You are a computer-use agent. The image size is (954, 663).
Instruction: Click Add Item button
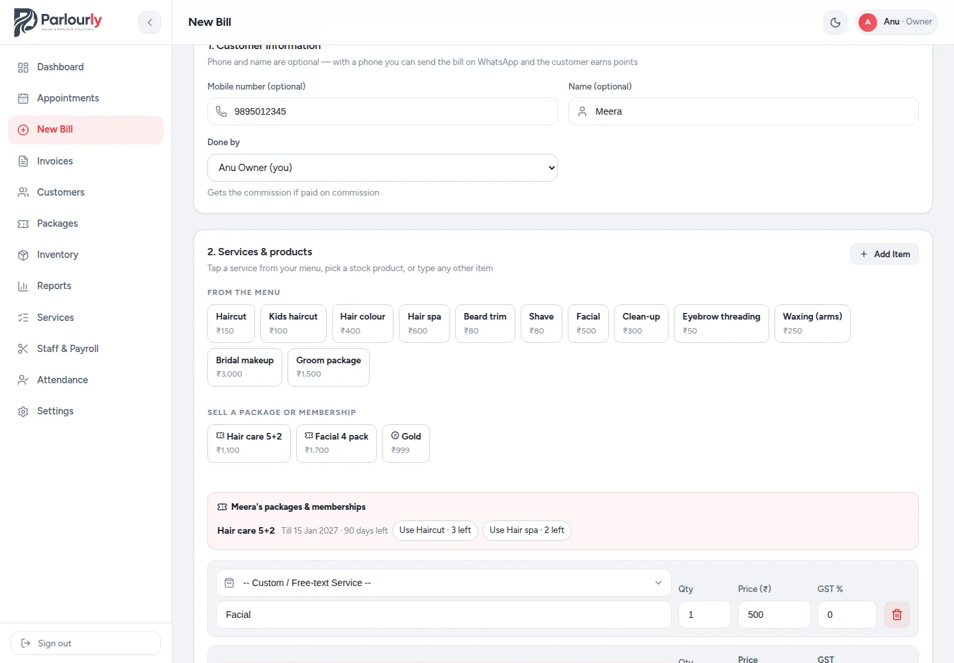pos(884,254)
